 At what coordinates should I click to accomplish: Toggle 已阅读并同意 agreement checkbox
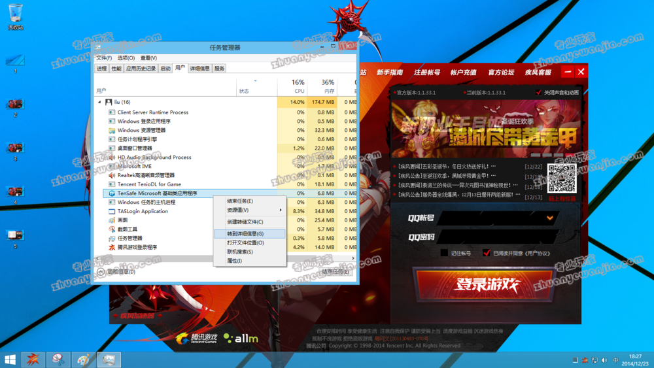(487, 253)
